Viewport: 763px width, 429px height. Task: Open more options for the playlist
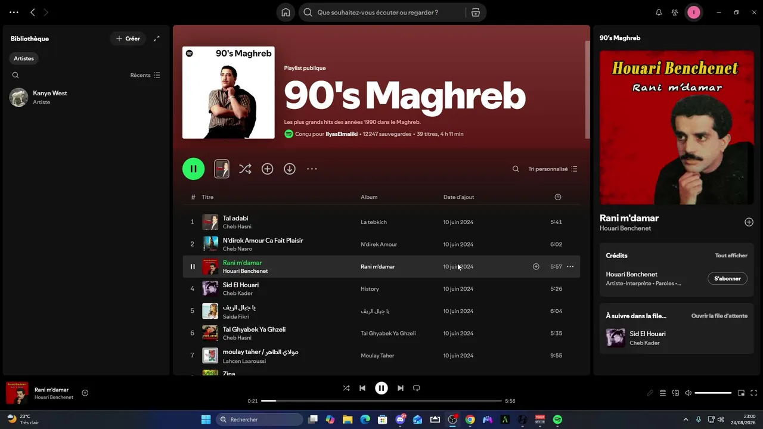click(x=312, y=169)
